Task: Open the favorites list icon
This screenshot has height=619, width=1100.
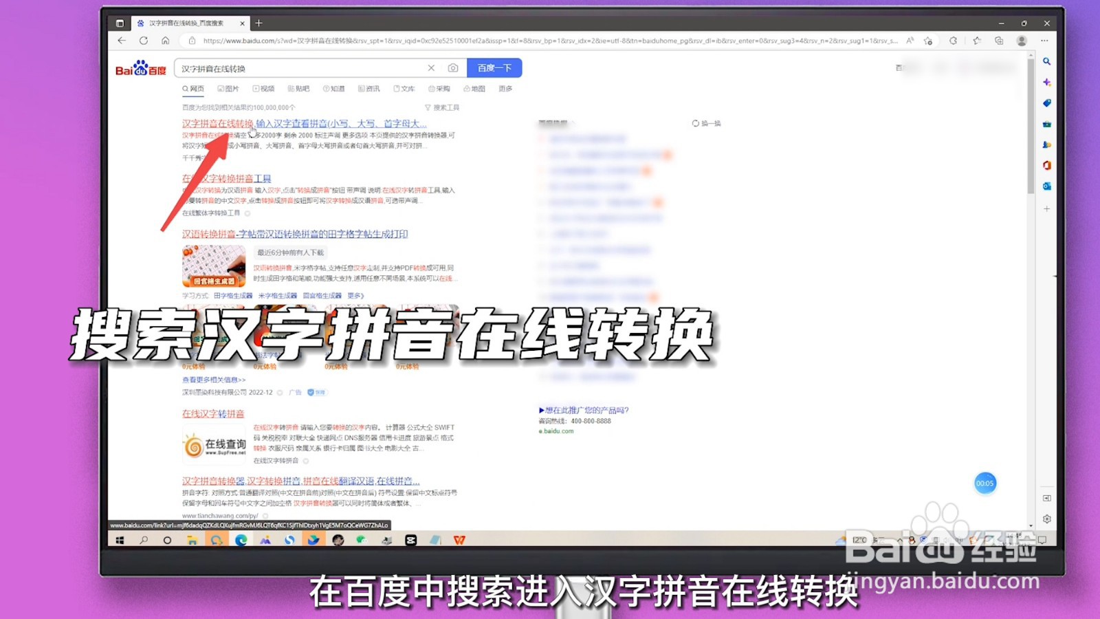Action: (977, 41)
